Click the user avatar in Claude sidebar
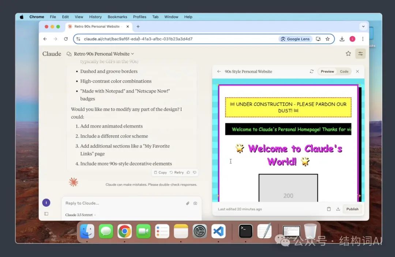The image size is (395, 257). [x=46, y=203]
